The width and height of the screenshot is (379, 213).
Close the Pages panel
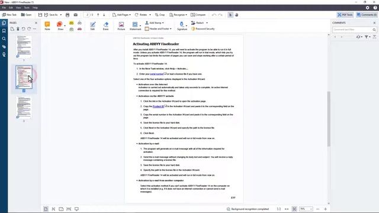[36, 22]
